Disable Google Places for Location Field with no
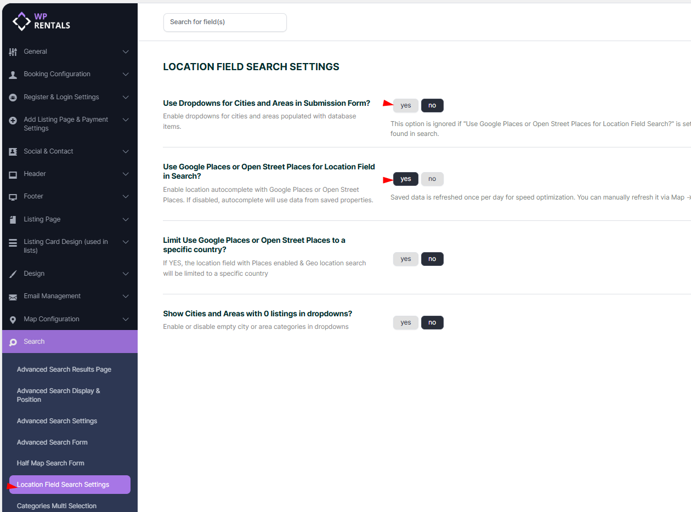691x512 pixels. pyautogui.click(x=432, y=179)
